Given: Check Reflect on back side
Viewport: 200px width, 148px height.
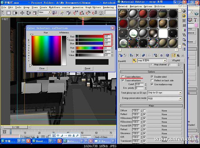Looking at the screenshot, I should click(x=152, y=81).
